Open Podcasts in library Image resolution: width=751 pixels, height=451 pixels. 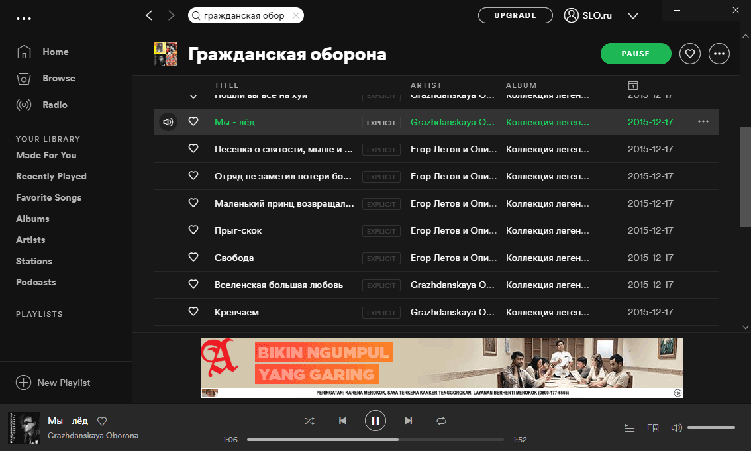pyautogui.click(x=36, y=282)
